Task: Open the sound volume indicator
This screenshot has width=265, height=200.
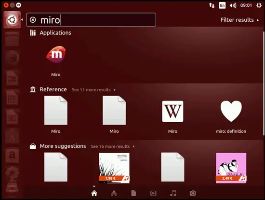Action: (233, 6)
